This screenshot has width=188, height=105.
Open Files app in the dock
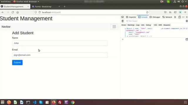click(3, 102)
